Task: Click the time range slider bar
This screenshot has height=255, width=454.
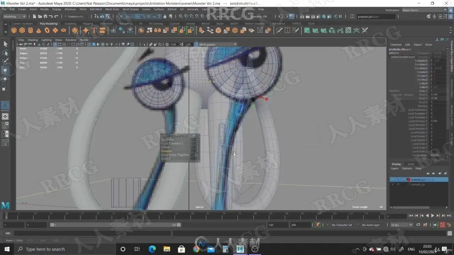Action: click(x=115, y=225)
